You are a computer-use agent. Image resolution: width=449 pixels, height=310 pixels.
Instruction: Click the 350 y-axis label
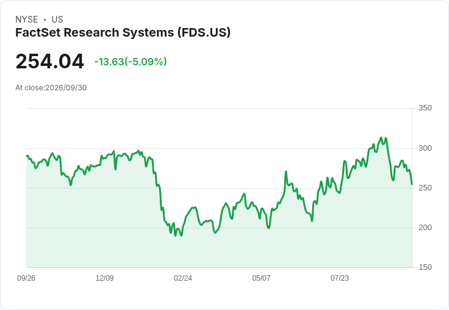pyautogui.click(x=425, y=108)
